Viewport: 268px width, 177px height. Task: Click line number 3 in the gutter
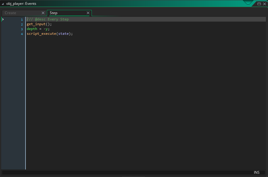tap(22, 29)
